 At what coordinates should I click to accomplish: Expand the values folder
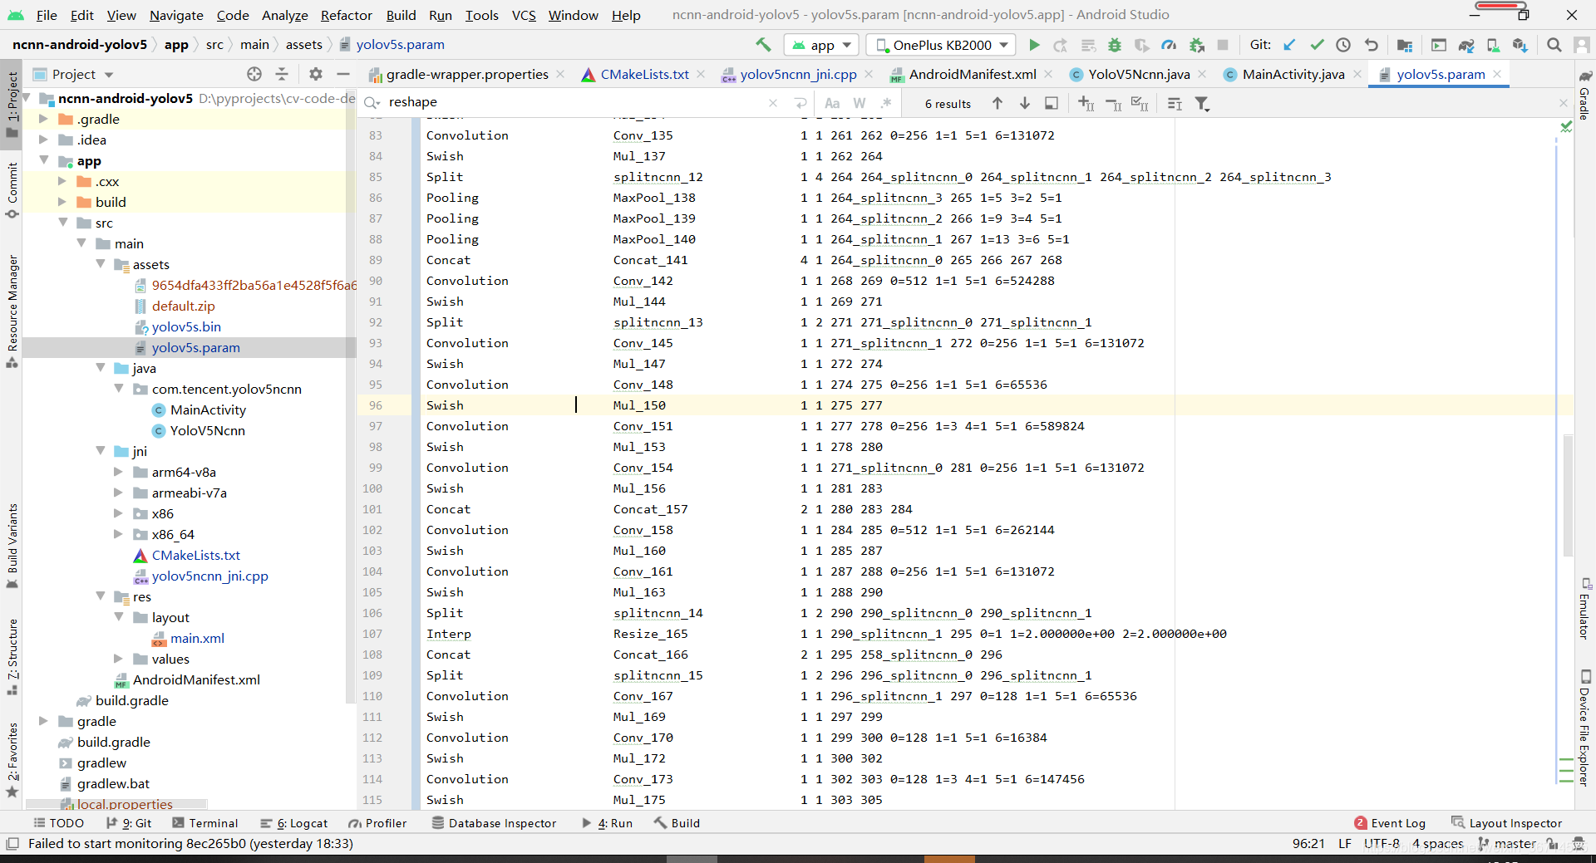(118, 659)
